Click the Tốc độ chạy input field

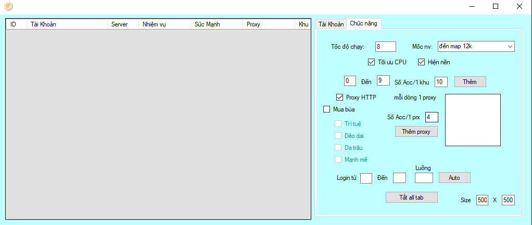tap(386, 46)
